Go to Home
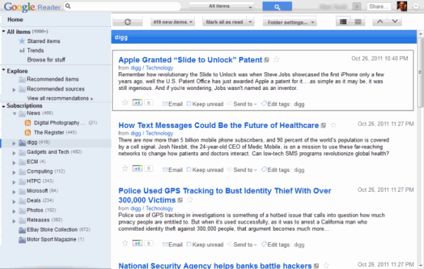424x269 pixels. tap(15, 20)
